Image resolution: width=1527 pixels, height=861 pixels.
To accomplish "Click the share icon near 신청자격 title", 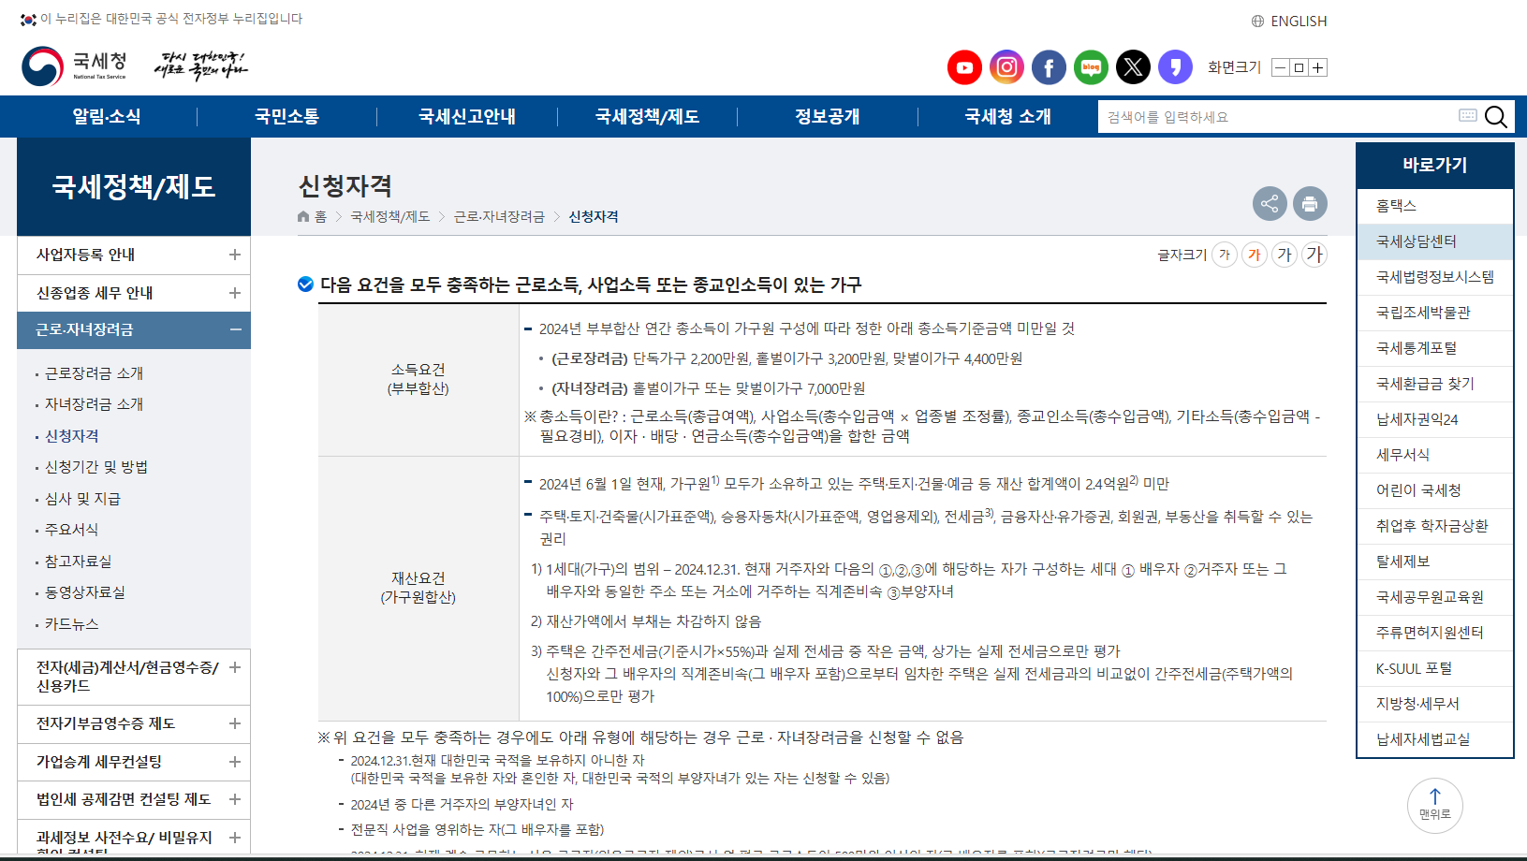I will point(1270,203).
